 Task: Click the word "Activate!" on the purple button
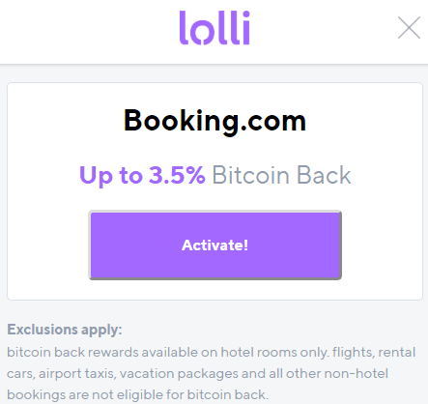pos(214,245)
